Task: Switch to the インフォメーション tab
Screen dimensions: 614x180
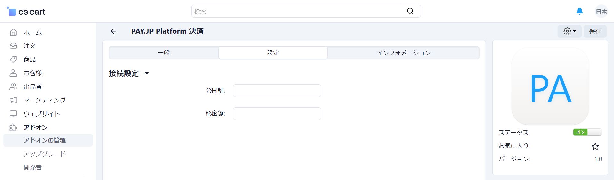Action: click(x=403, y=53)
